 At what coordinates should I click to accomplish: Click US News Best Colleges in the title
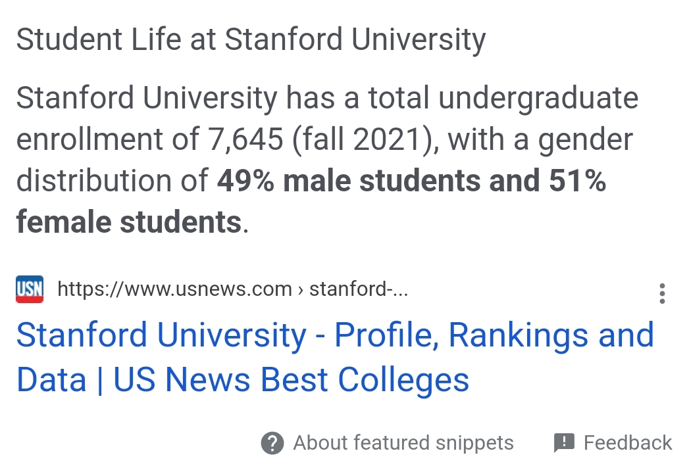(291, 380)
